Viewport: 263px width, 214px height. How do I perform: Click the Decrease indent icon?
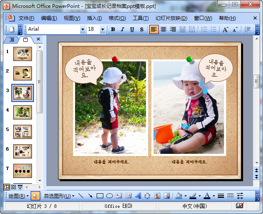click(x=247, y=29)
